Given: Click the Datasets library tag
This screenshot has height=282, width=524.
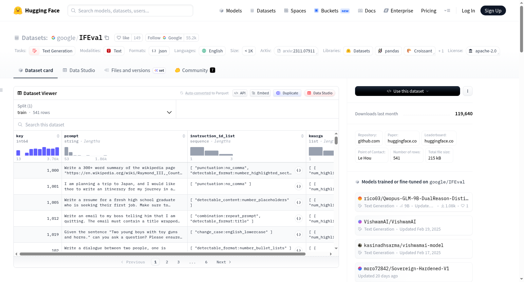Looking at the screenshot, I should coord(358,51).
